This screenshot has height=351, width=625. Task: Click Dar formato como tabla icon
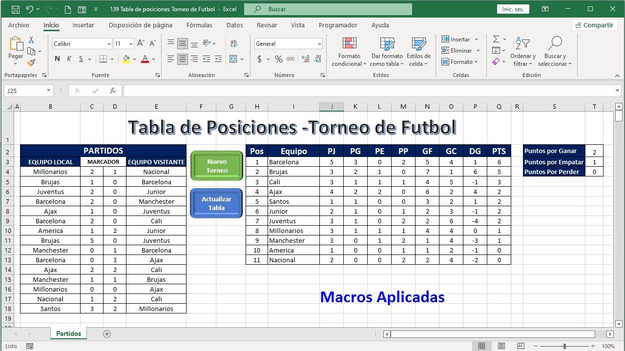tap(387, 44)
